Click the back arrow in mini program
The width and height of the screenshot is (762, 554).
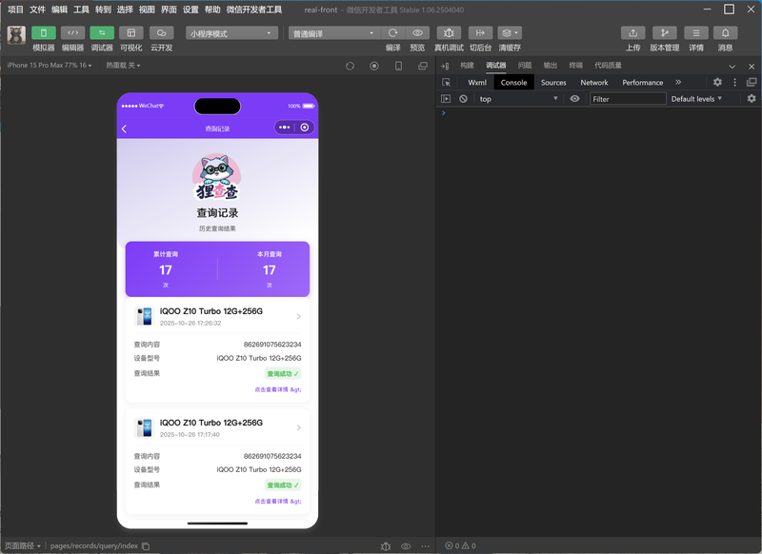tap(125, 129)
